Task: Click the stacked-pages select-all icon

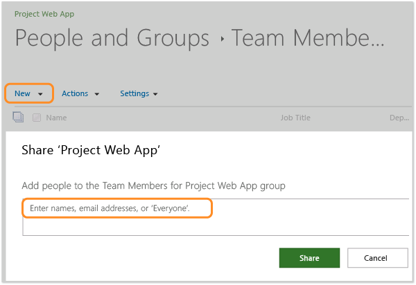Action: 18,118
